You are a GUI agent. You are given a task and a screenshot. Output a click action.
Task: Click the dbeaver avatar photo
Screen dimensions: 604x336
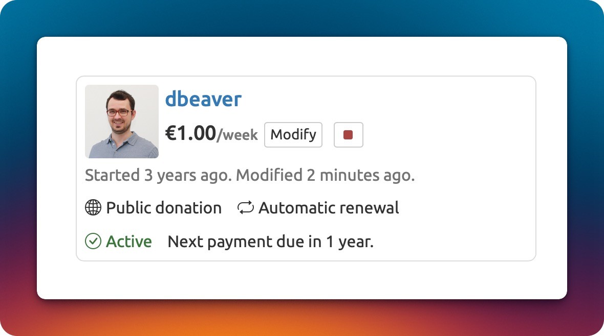click(x=122, y=122)
